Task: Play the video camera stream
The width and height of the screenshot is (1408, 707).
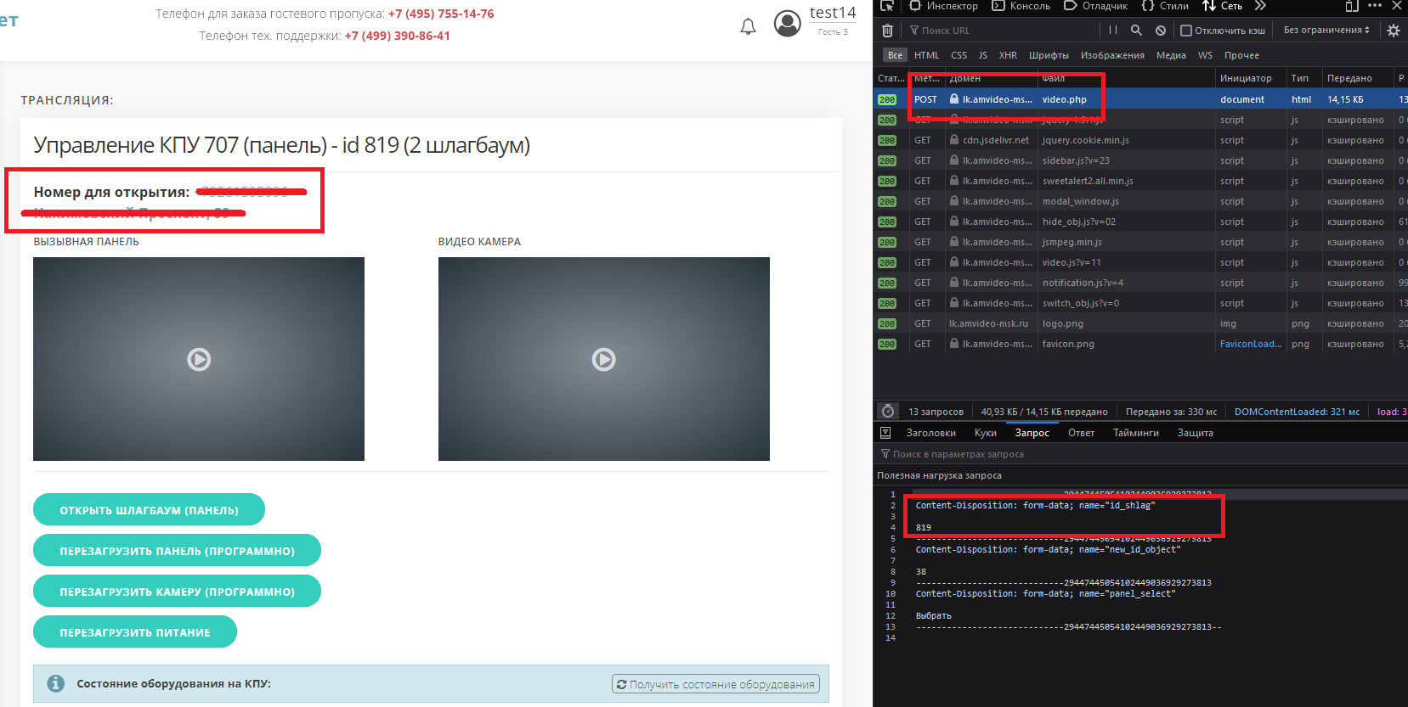Action: pos(604,359)
